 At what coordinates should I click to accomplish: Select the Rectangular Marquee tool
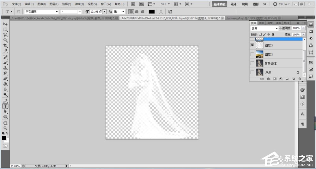tap(5, 29)
